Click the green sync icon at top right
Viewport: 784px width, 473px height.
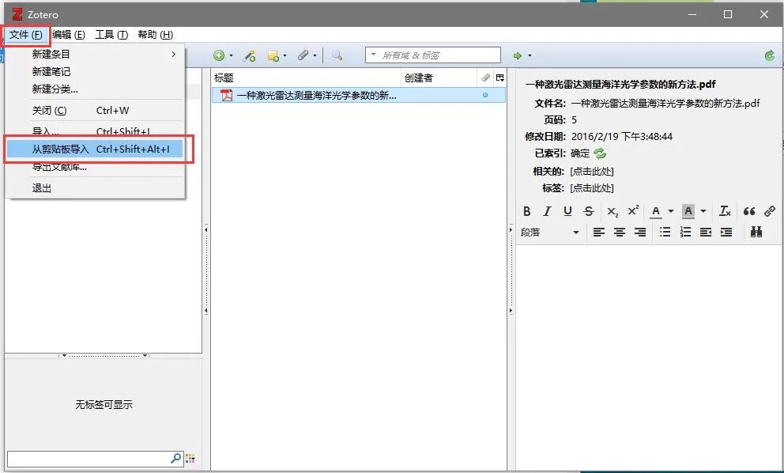[770, 55]
